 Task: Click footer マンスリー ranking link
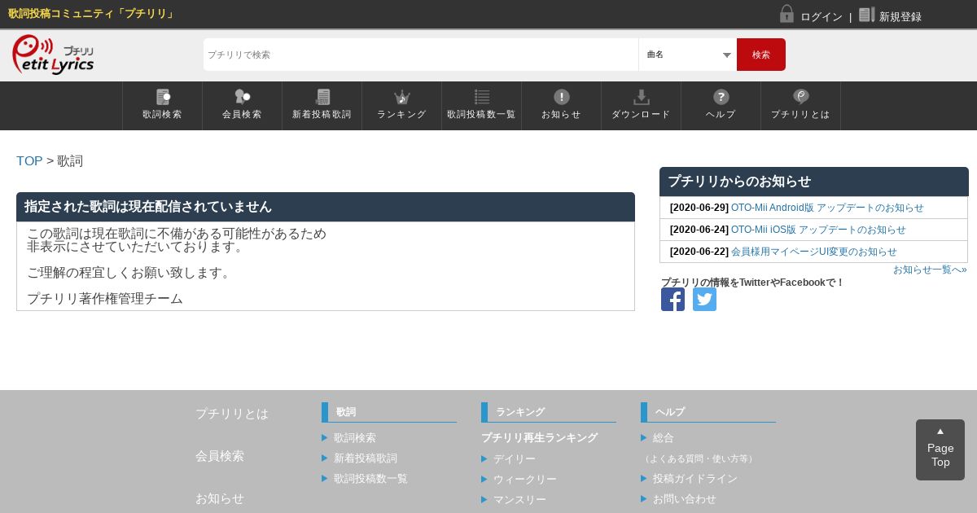point(519,500)
